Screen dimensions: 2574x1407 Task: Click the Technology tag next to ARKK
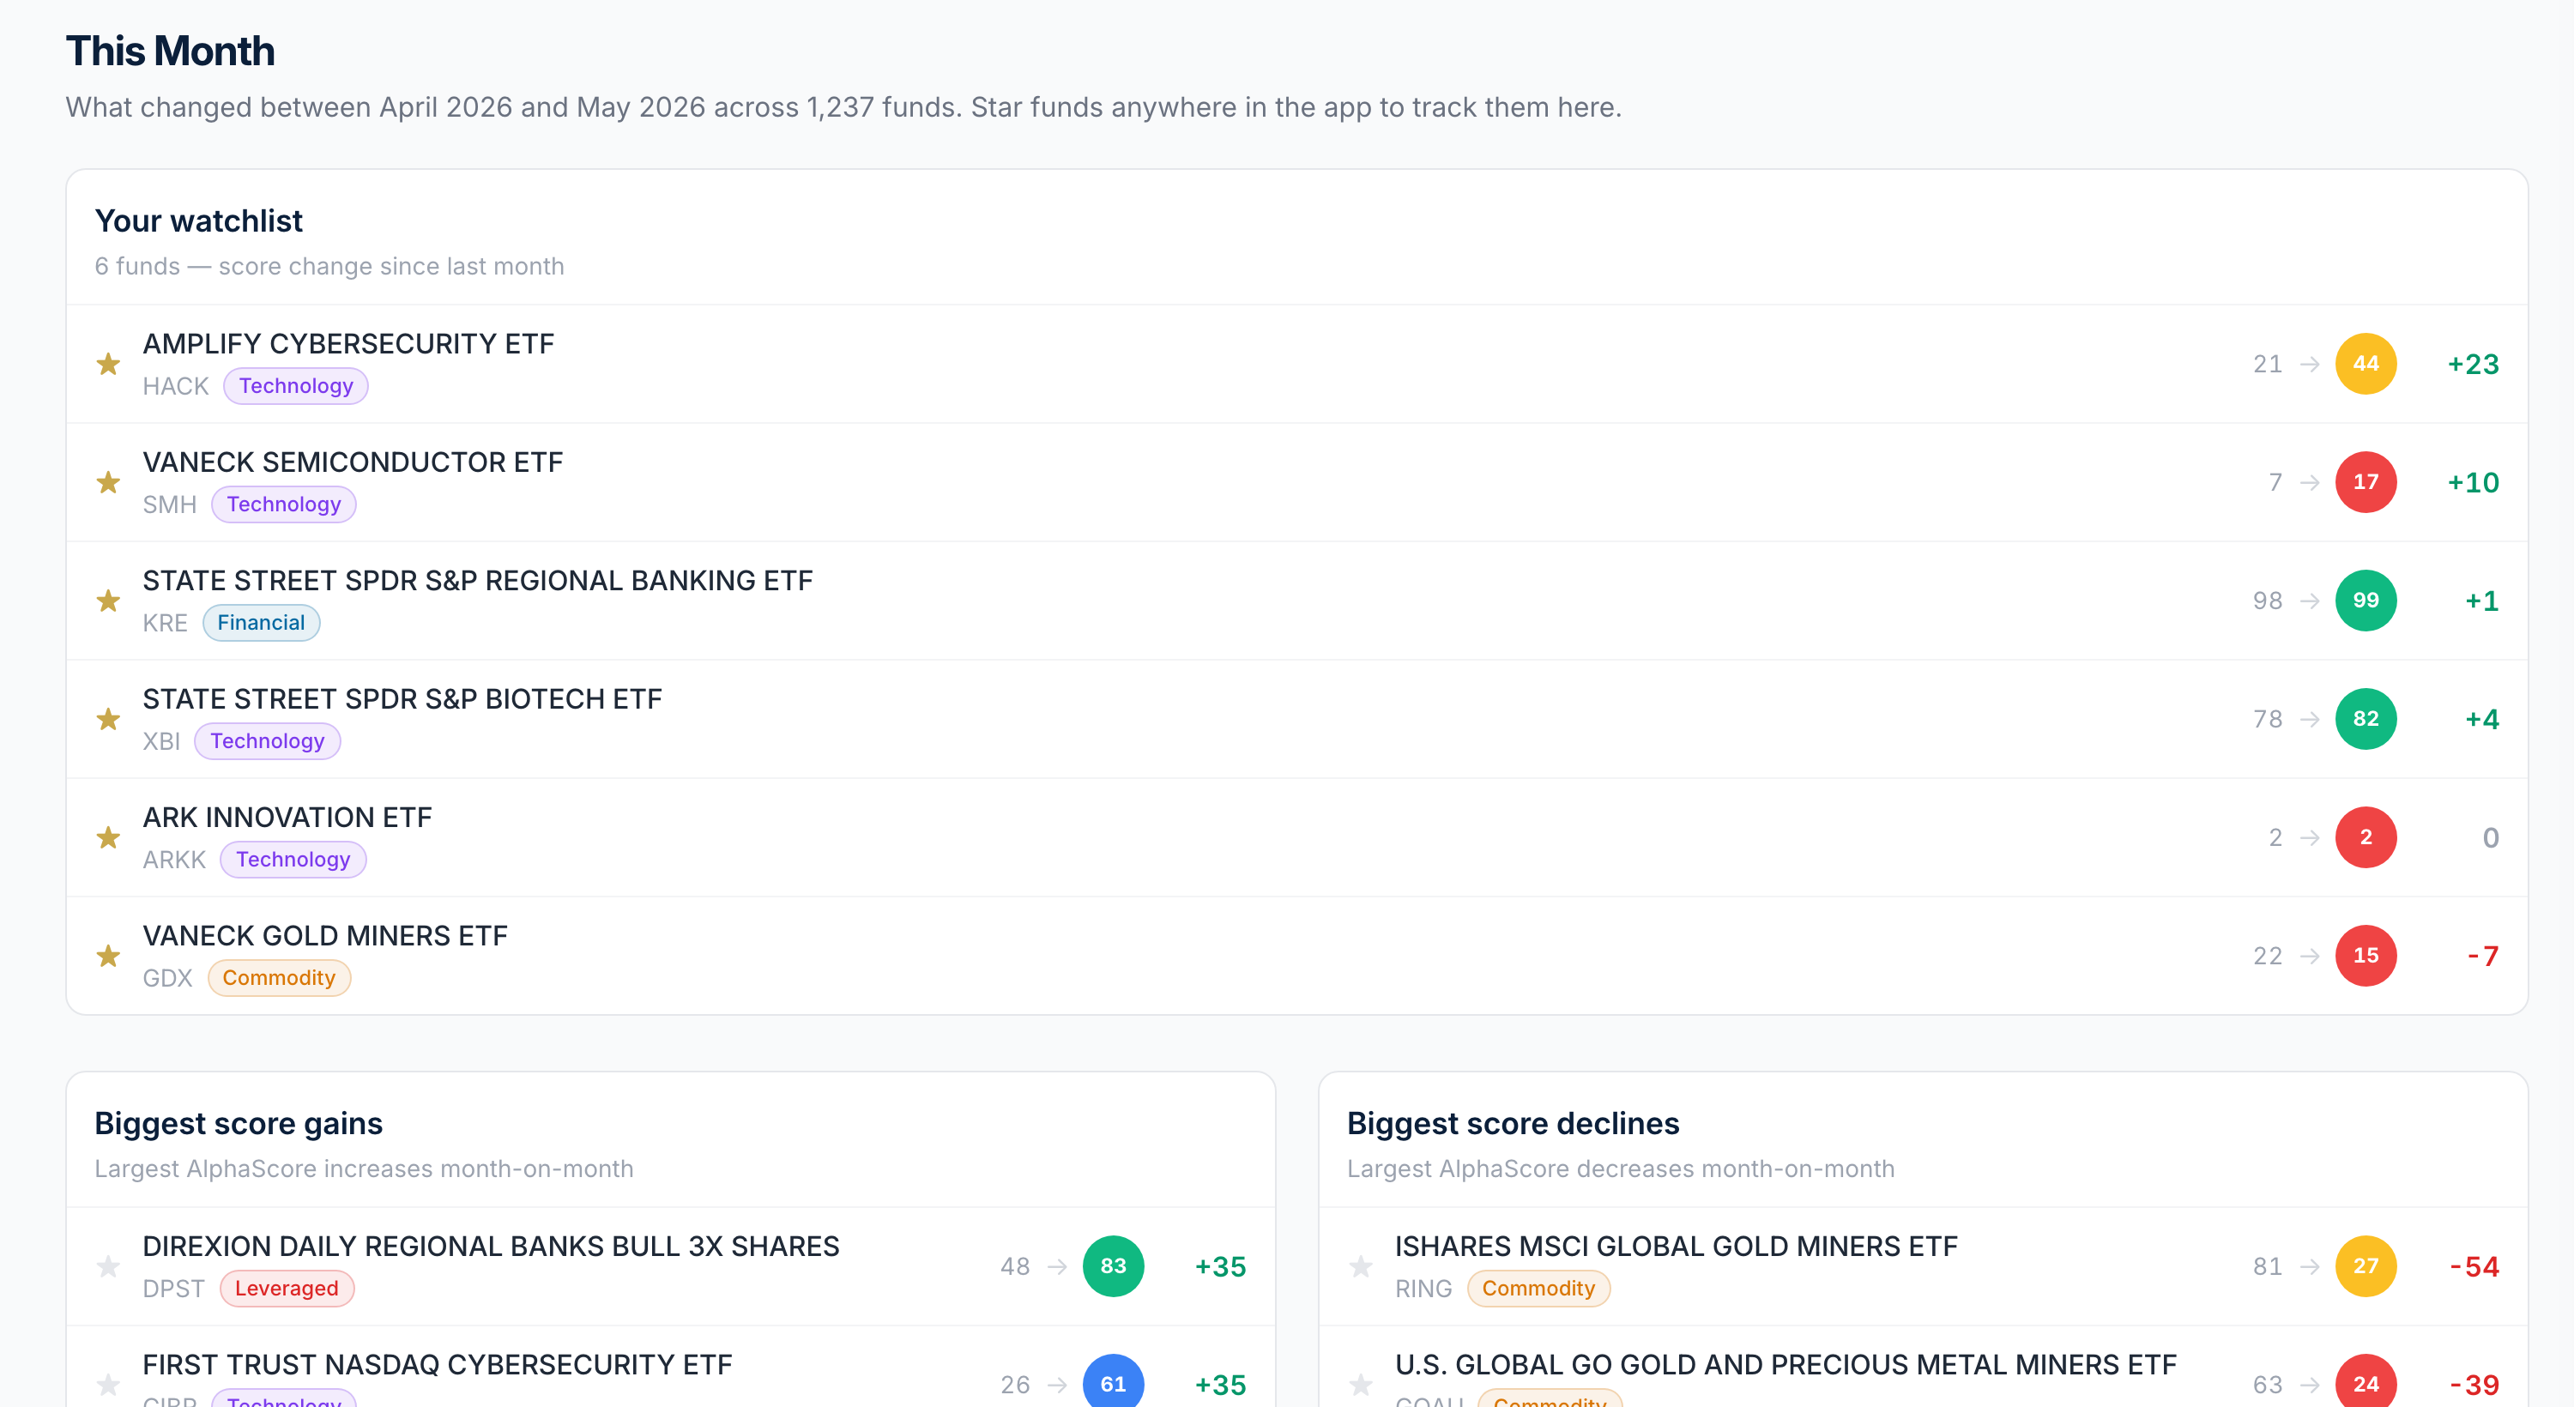[x=293, y=861]
